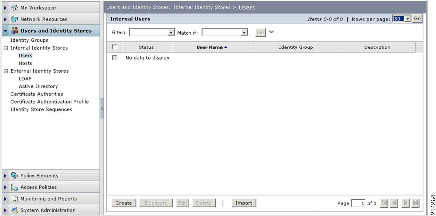436x216 pixels.
Task: Click the Create button
Action: [x=124, y=203]
